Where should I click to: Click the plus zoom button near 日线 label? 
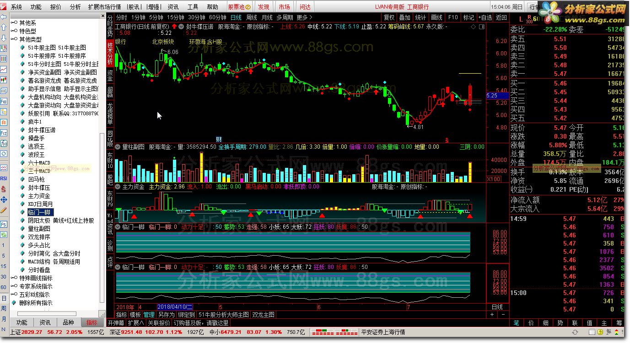point(492,315)
